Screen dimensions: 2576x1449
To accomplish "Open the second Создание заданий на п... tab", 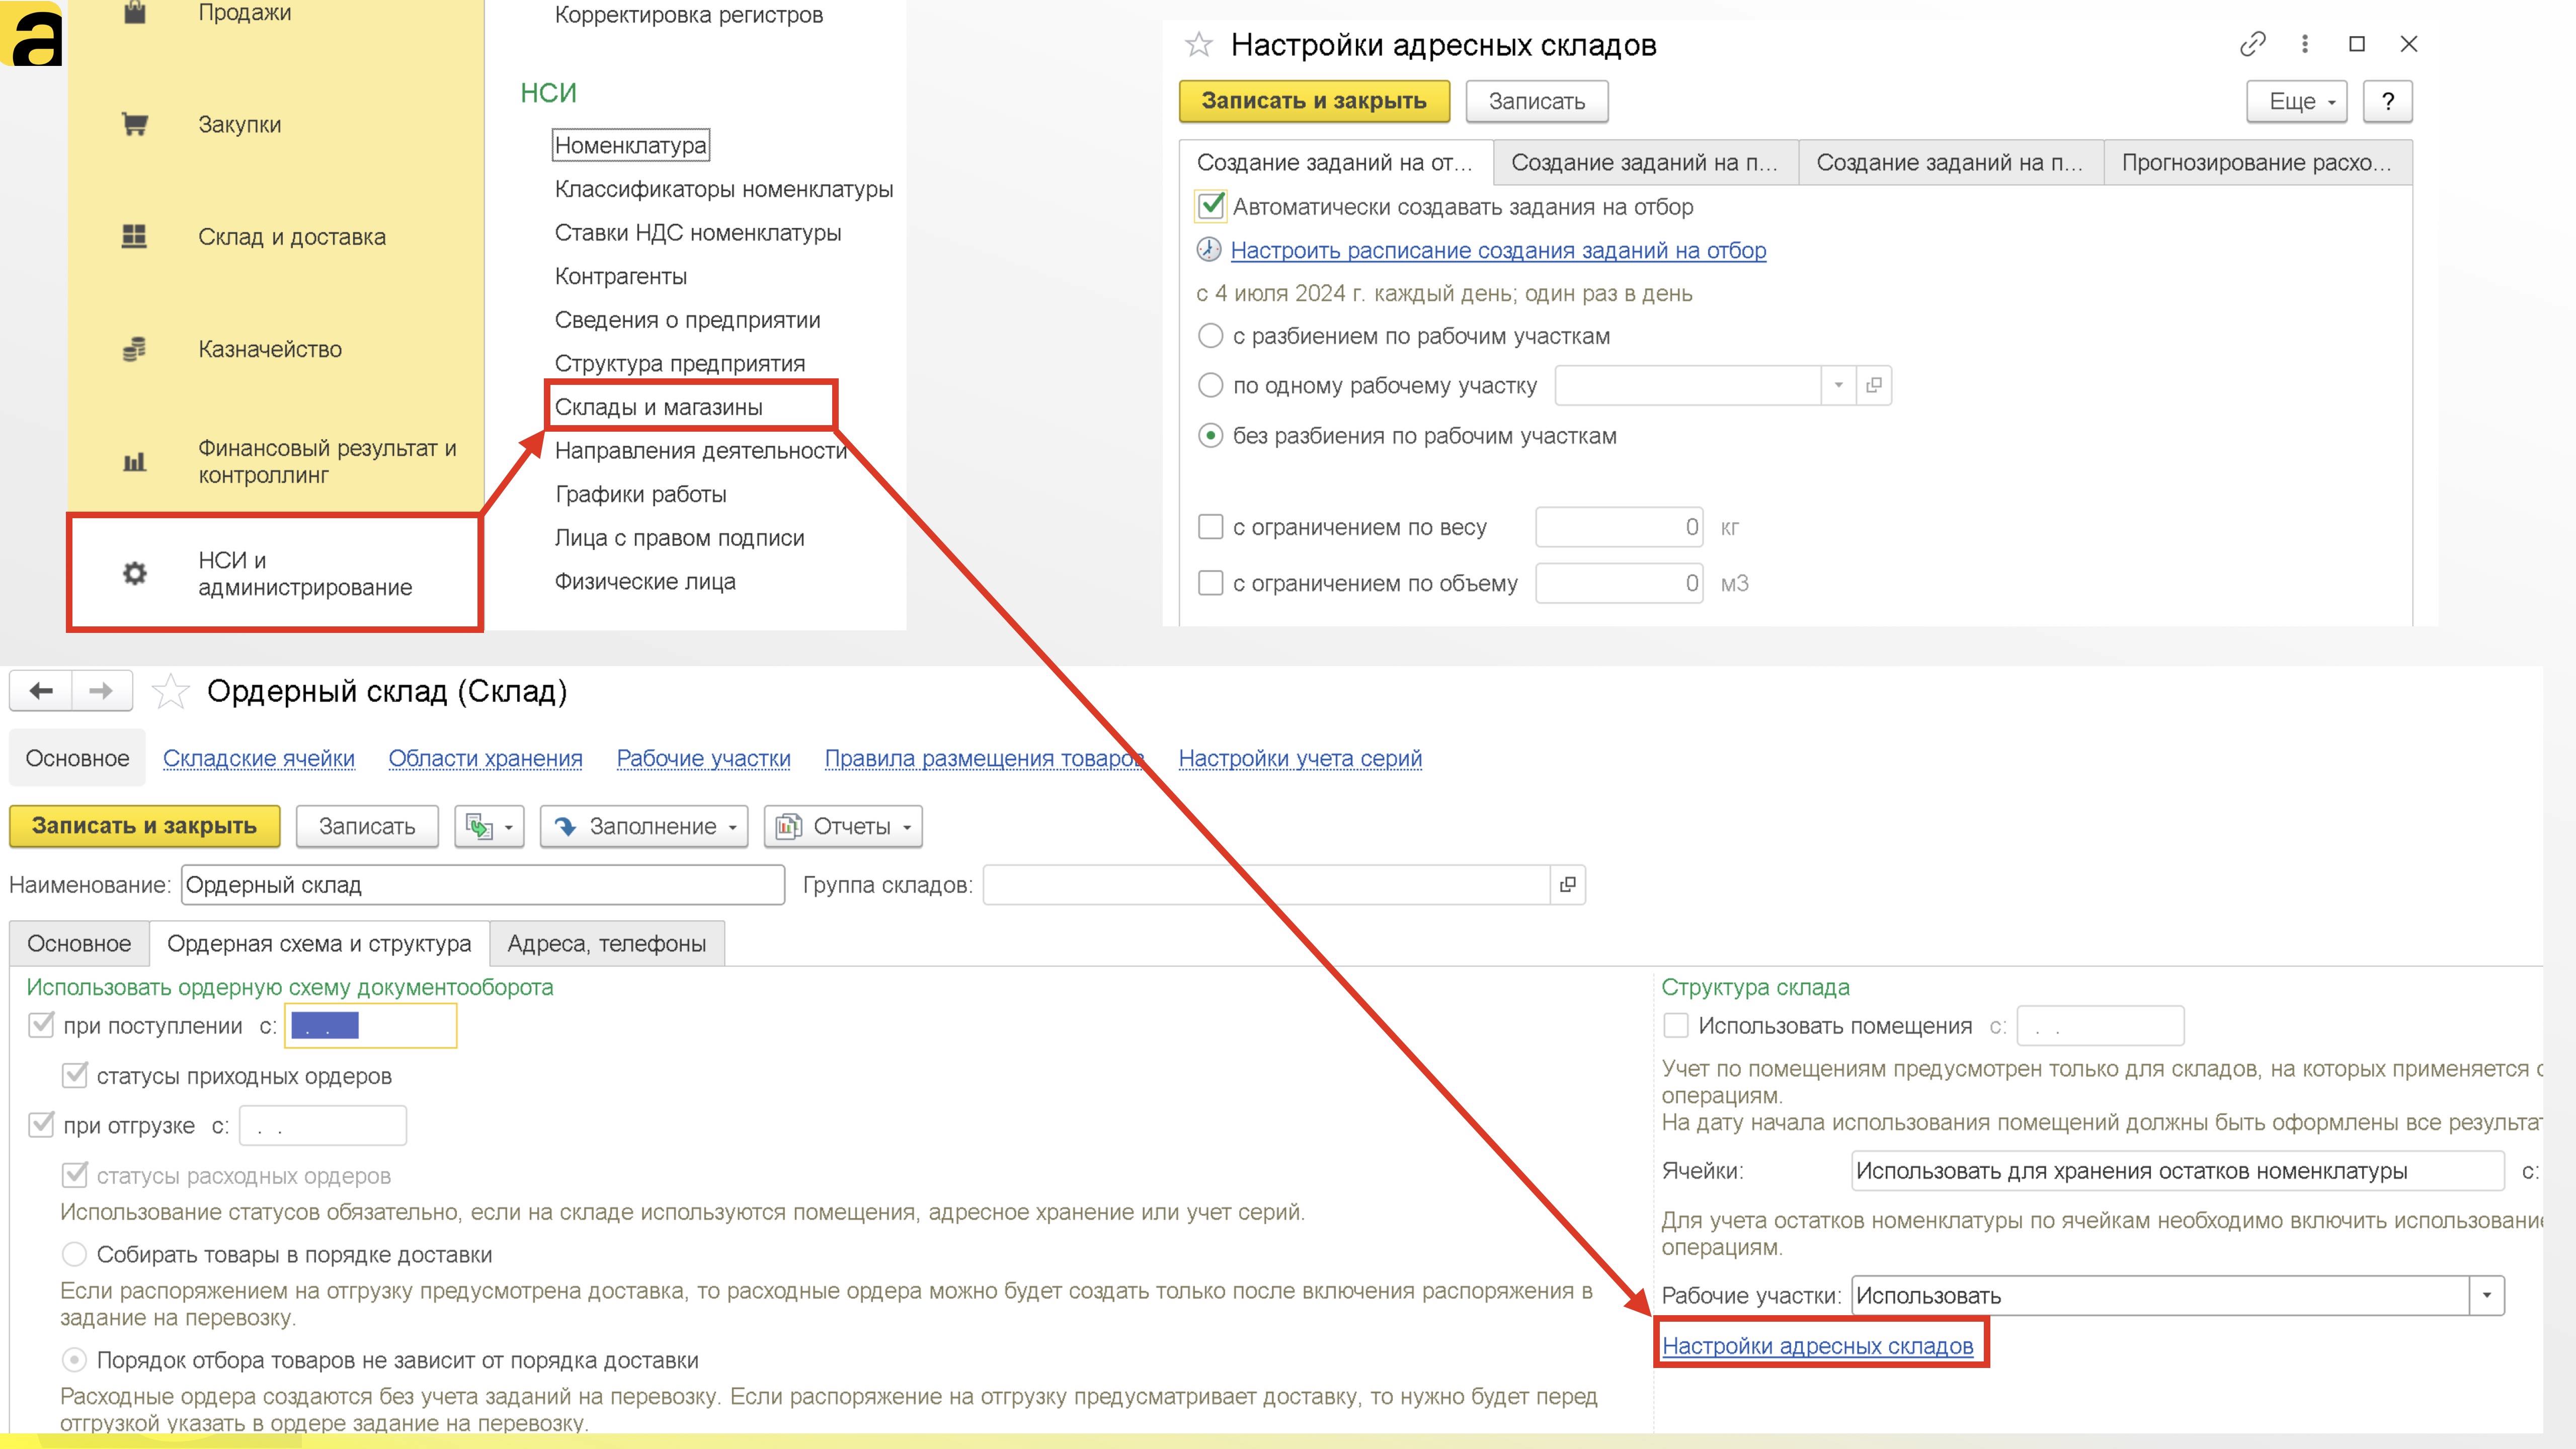I will point(1646,163).
